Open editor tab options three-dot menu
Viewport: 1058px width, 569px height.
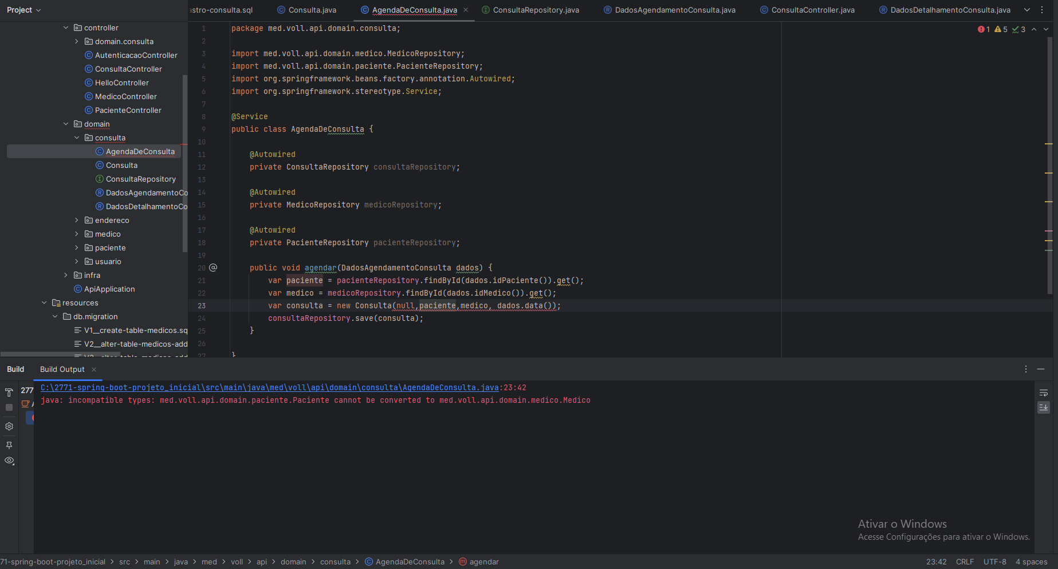1042,10
